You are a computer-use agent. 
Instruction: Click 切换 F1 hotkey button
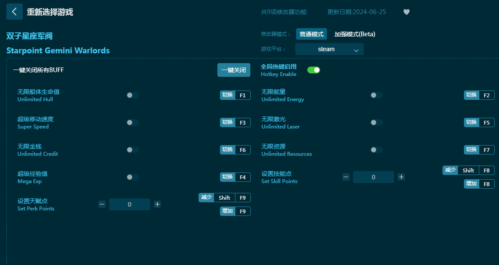[235, 95]
